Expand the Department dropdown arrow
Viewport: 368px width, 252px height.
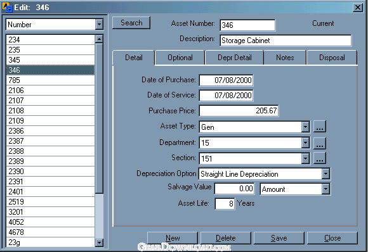click(x=305, y=142)
